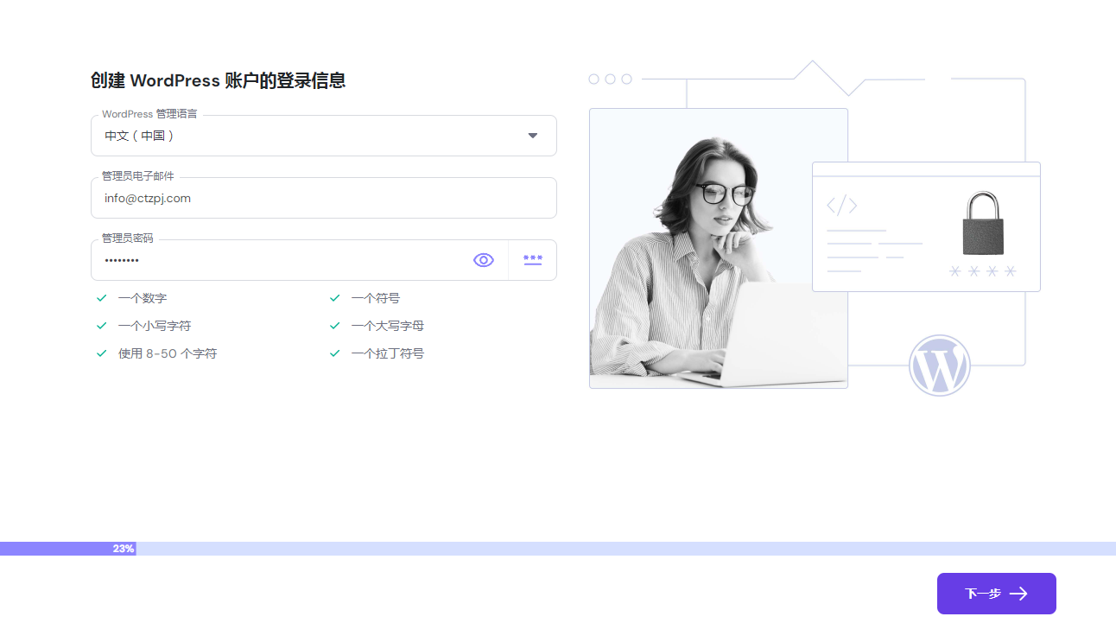Click the generate password asterisks icon

533,260
